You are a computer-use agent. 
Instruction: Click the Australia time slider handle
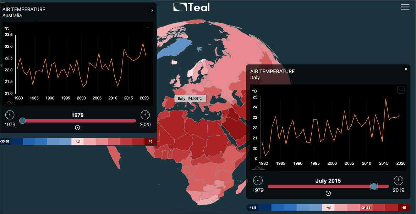23,121
